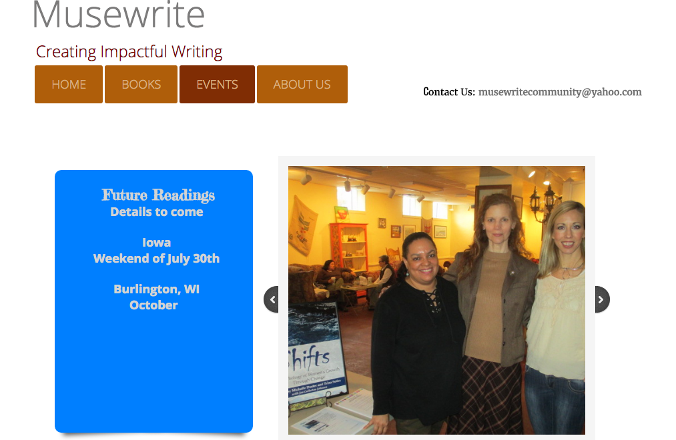Click the October date text
The image size is (676, 440).
pos(153,305)
